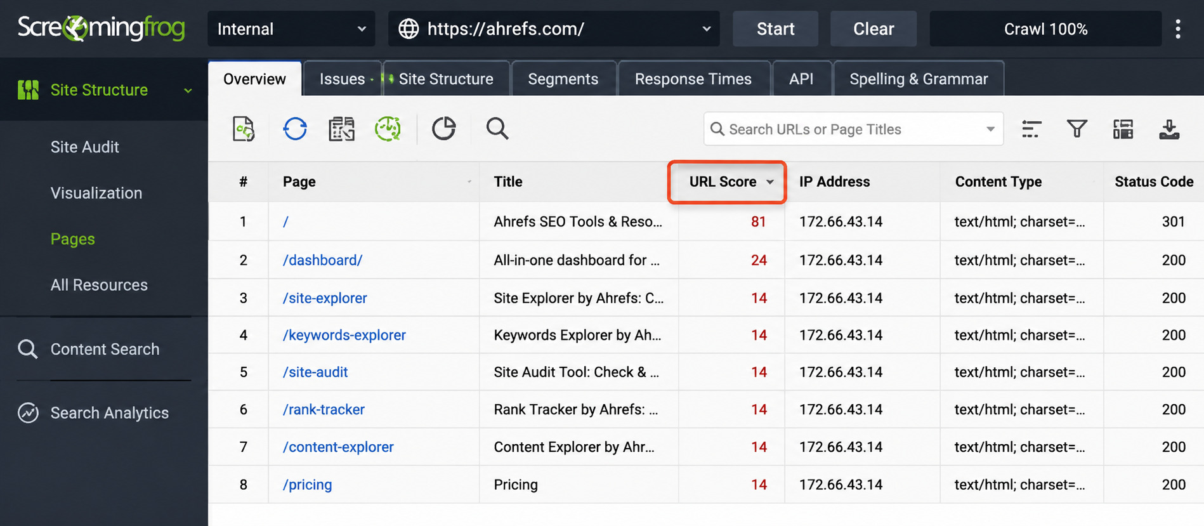
Task: Open the /site-audit page link
Action: (315, 372)
